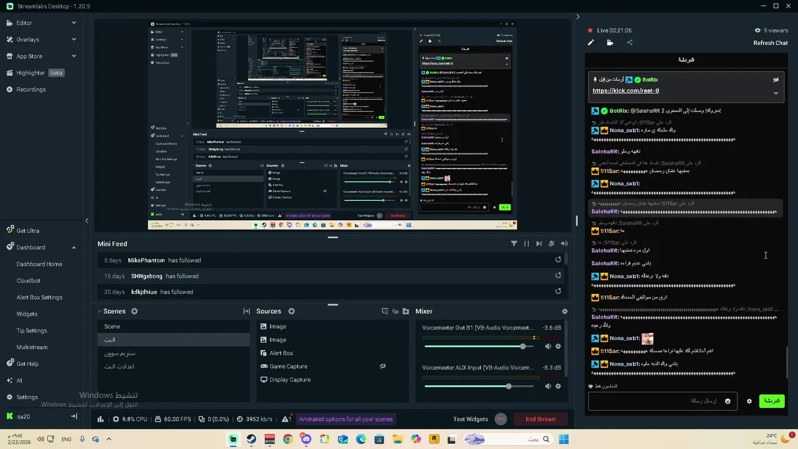The height and width of the screenshot is (449, 798).
Task: Click Test Widgets button
Action: (x=471, y=419)
